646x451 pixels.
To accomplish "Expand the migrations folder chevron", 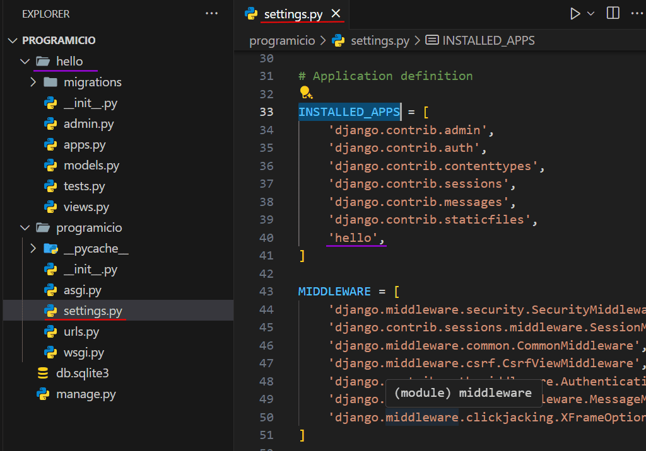I will point(33,82).
